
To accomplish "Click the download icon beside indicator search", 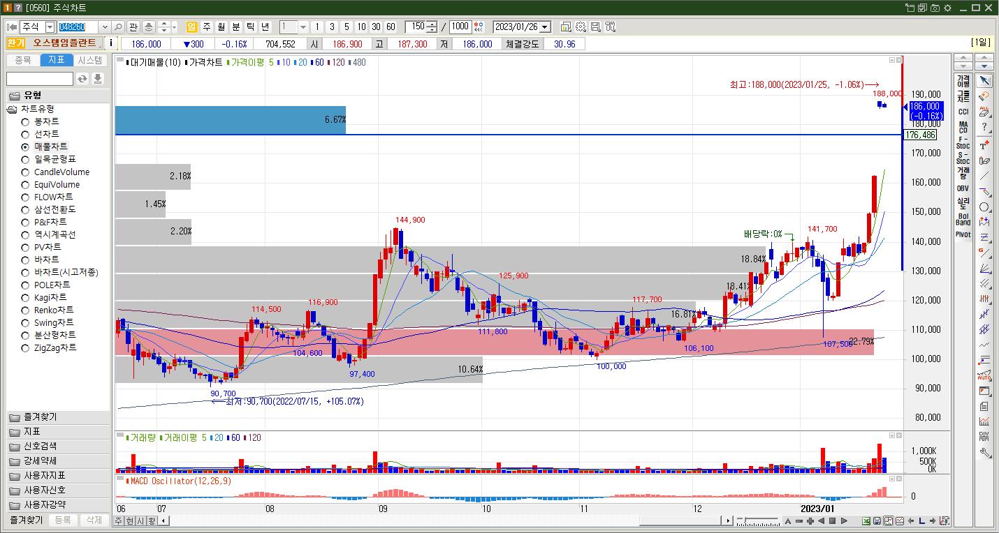I will click(98, 79).
